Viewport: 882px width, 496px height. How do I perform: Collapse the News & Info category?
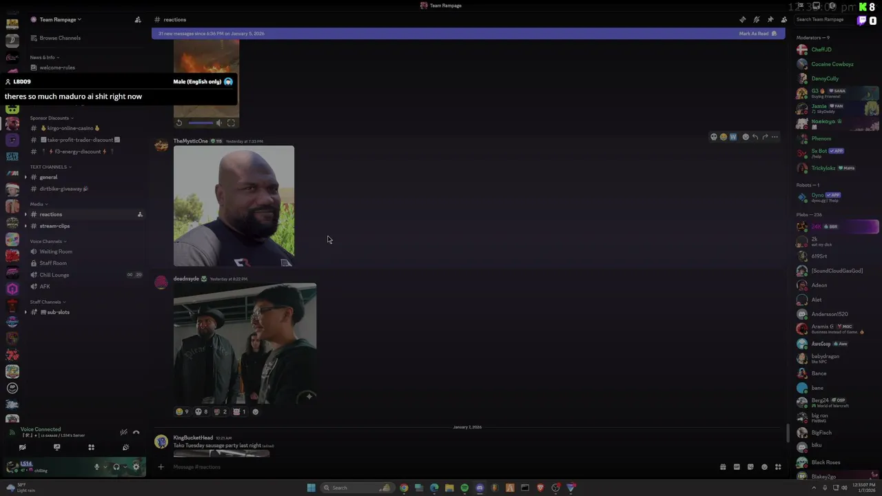pos(45,57)
